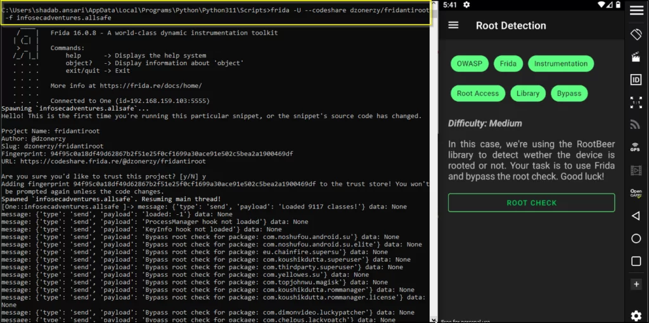Tap the battery icon in status bar
This screenshot has width=649, height=323.
coord(618,4)
